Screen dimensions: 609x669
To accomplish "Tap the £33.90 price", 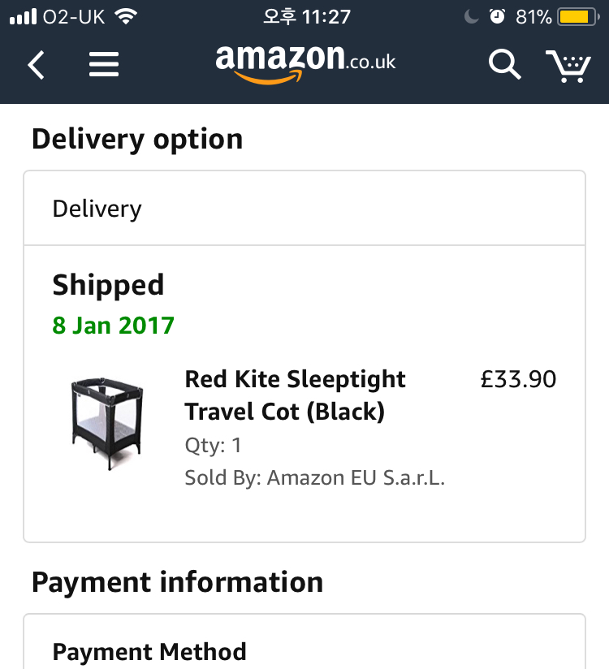I will 518,379.
